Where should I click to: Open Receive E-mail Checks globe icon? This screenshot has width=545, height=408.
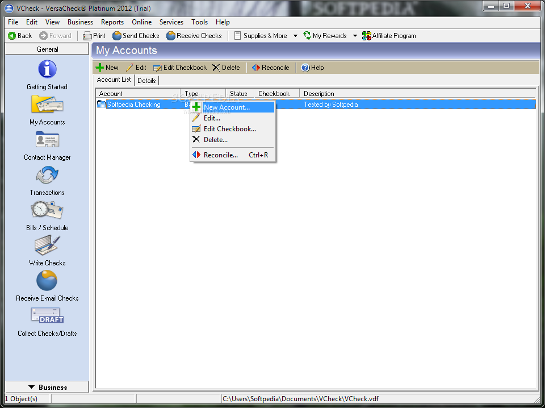[47, 281]
